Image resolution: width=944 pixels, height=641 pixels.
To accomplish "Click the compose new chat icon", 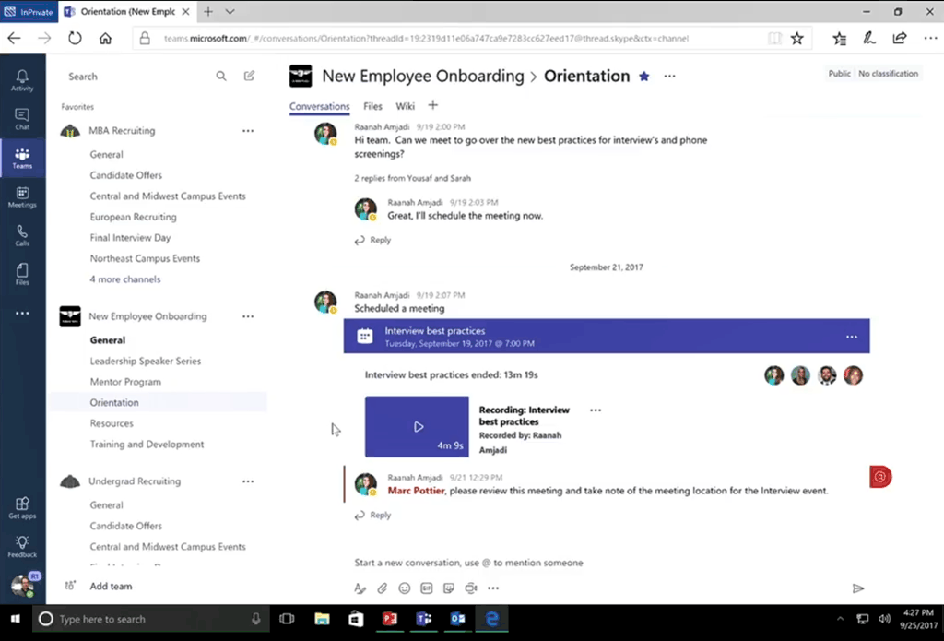I will click(x=249, y=77).
